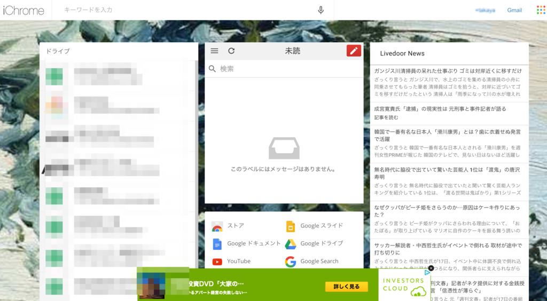This screenshot has width=547, height=301.
Task: Open the 成宮寛貴氏「逮捕」 news headline
Action: coord(440,109)
